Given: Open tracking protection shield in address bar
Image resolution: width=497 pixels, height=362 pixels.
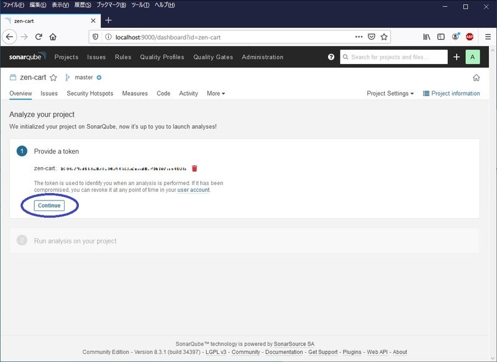Looking at the screenshot, I should pyautogui.click(x=96, y=37).
